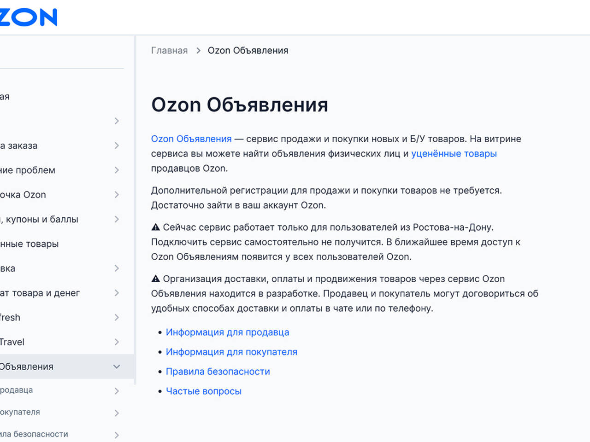The width and height of the screenshot is (590, 442).
Task: Click the arrow icon next to 'Ozon' card item
Action: coord(117,195)
